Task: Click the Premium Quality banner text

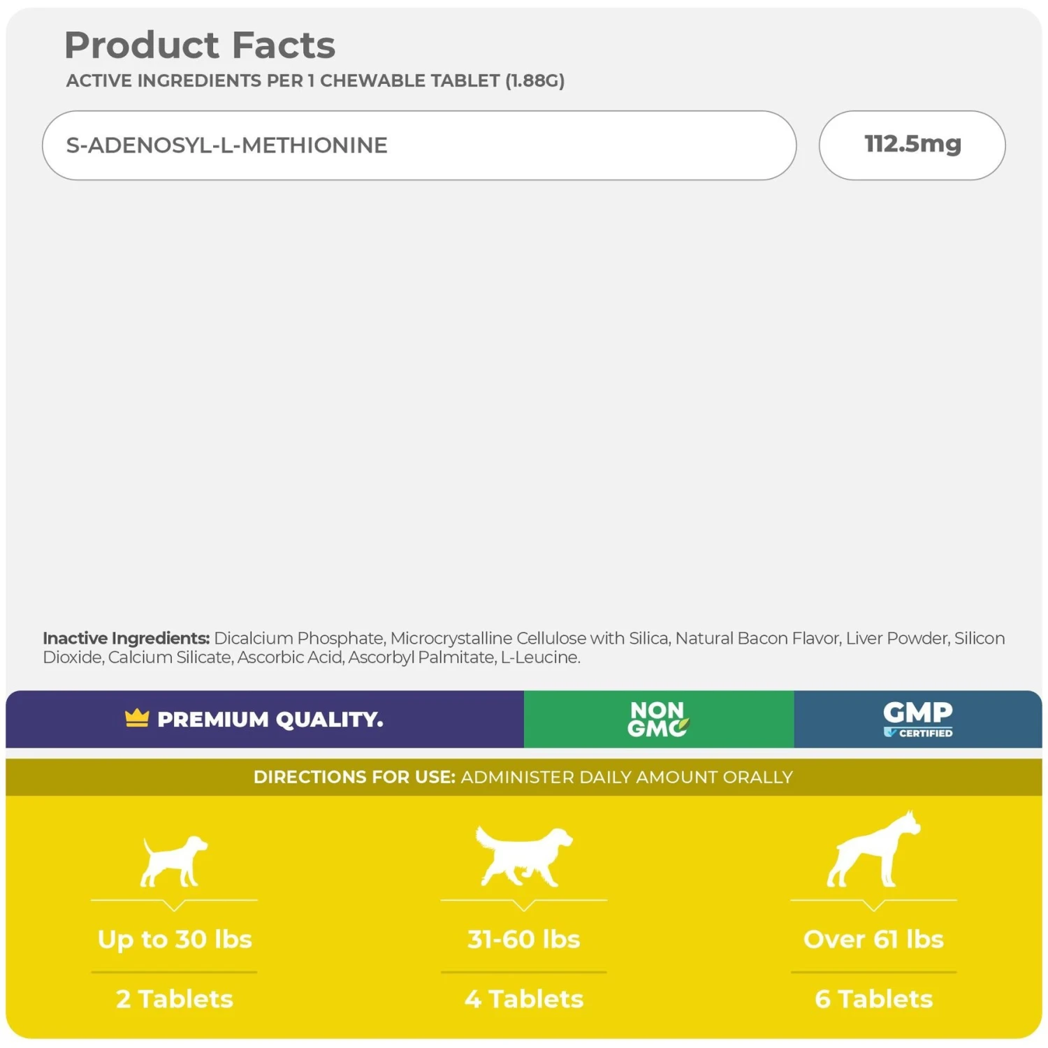Action: pyautogui.click(x=270, y=719)
